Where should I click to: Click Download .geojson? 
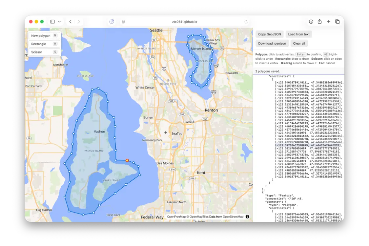click(272, 43)
